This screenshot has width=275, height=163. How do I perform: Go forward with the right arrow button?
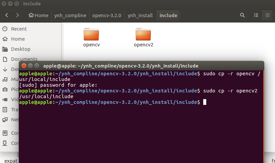click(x=17, y=15)
